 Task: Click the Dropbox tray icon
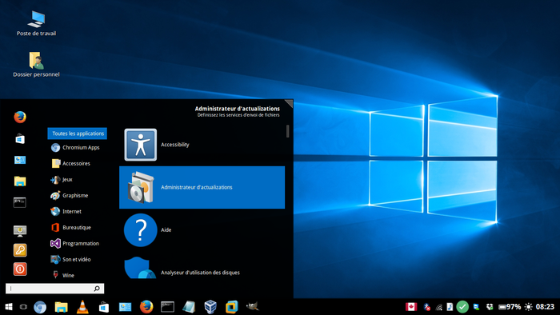tap(490, 307)
